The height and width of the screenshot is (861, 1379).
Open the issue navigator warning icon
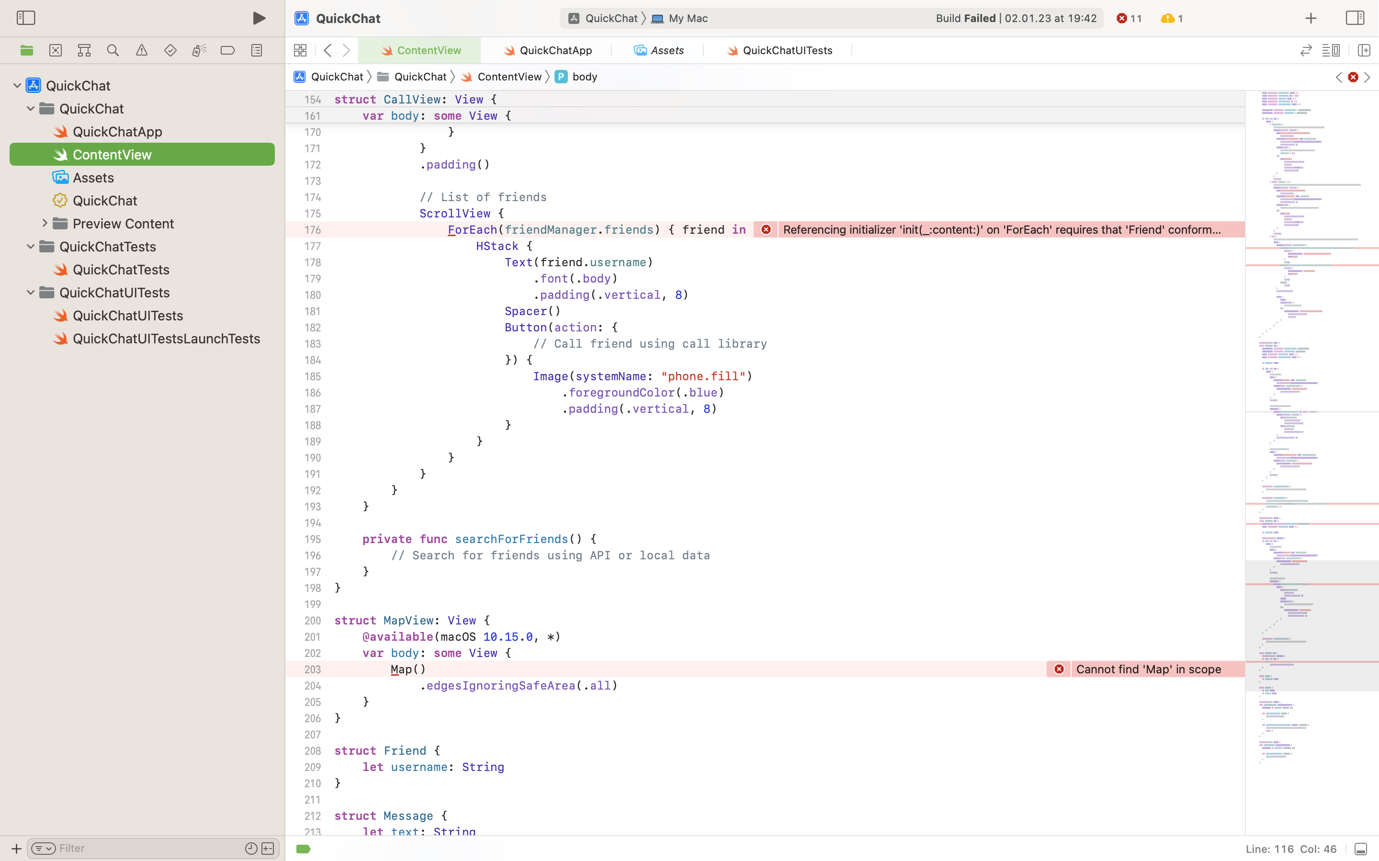click(x=142, y=50)
